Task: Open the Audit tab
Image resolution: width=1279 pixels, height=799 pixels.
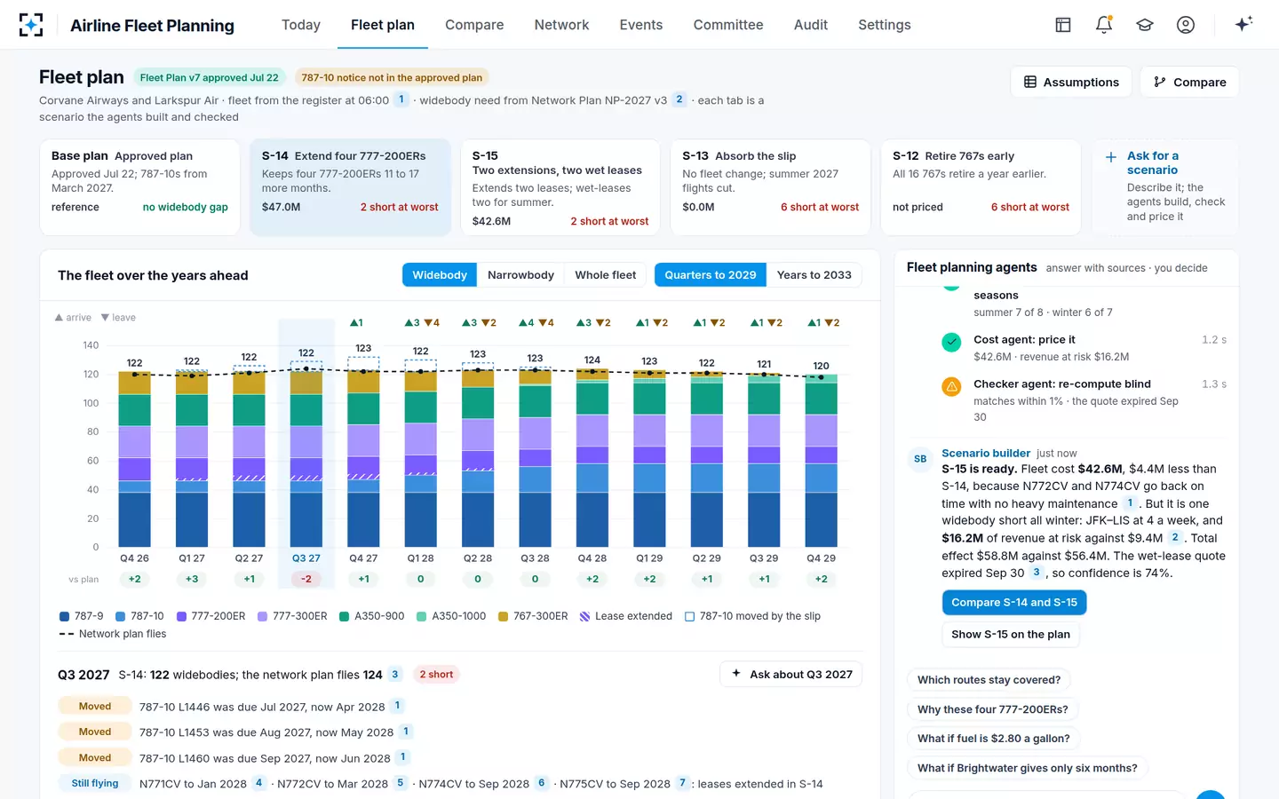Action: (x=811, y=25)
